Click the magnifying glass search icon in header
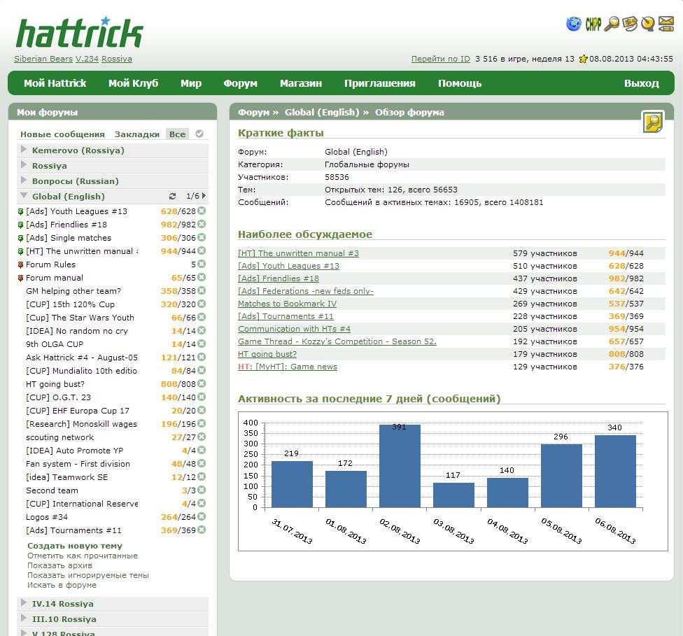Screen dimensions: 683x636 pos(612,24)
